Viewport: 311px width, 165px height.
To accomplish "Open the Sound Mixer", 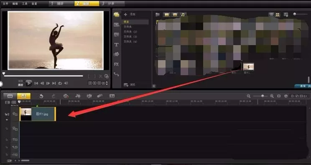I will [x=78, y=96].
